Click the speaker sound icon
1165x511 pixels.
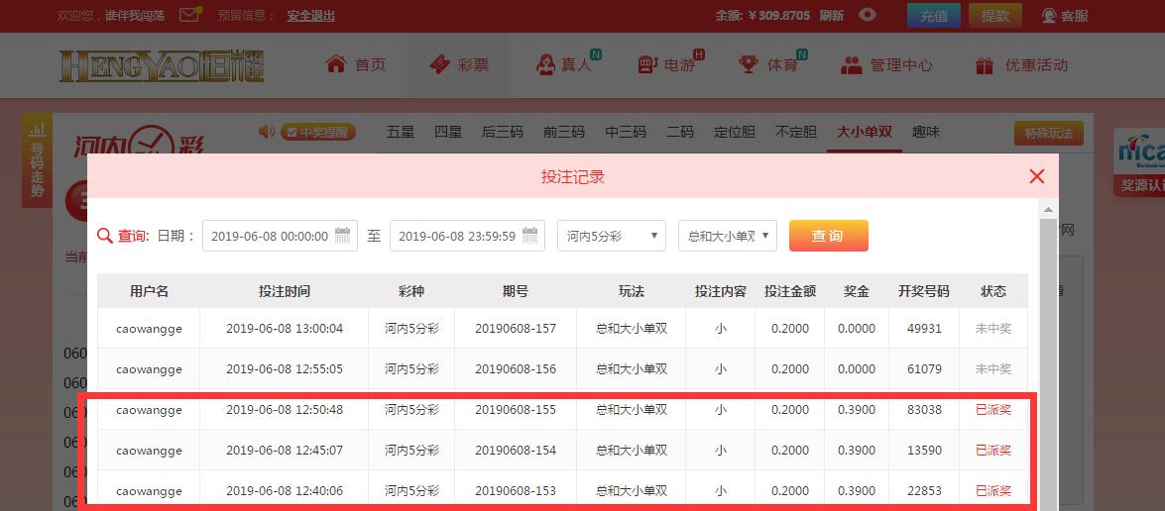coord(266,132)
